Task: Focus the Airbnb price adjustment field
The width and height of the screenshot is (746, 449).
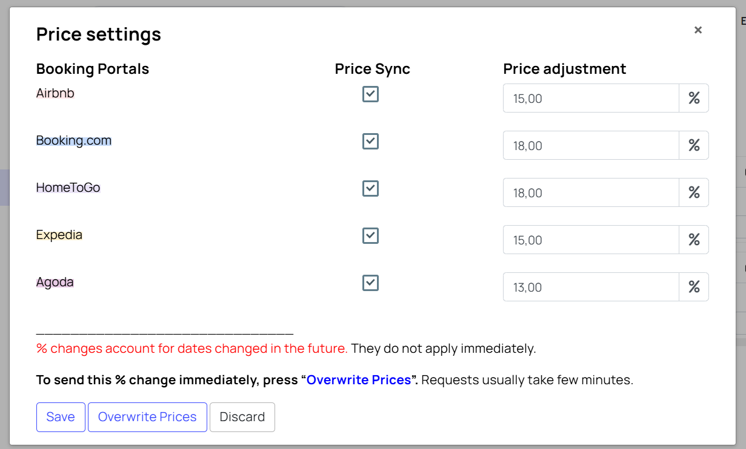Action: click(x=591, y=98)
